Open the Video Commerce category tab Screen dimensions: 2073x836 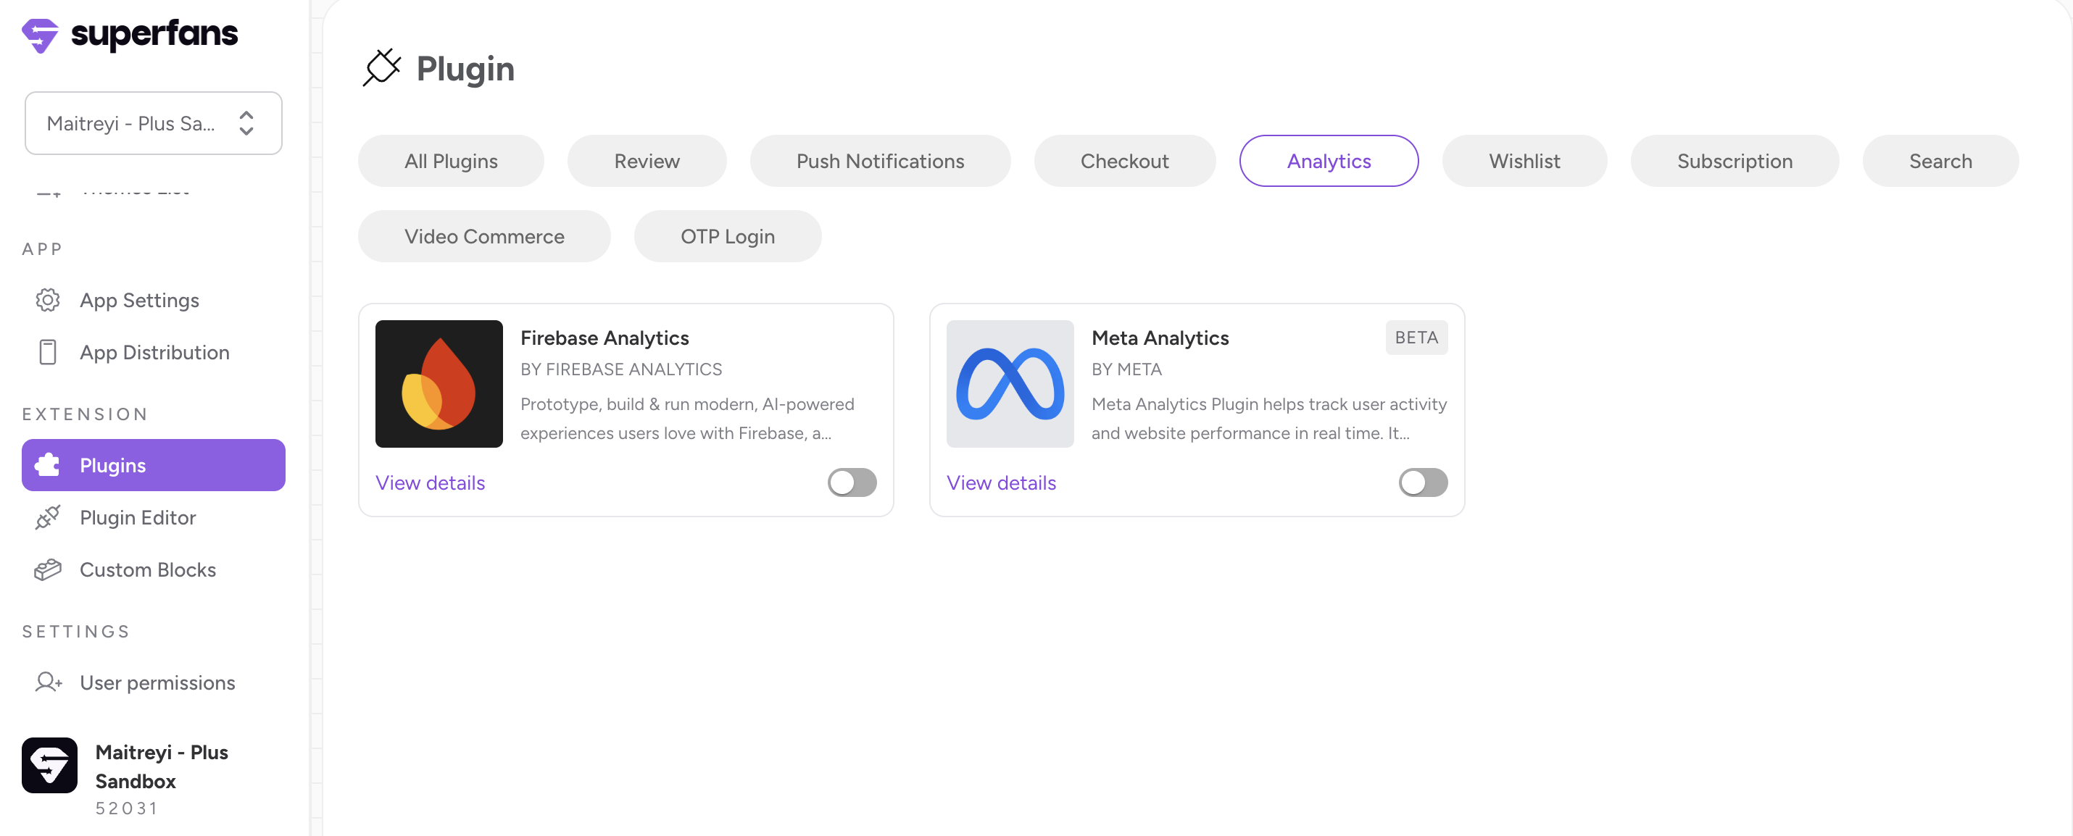tap(483, 237)
